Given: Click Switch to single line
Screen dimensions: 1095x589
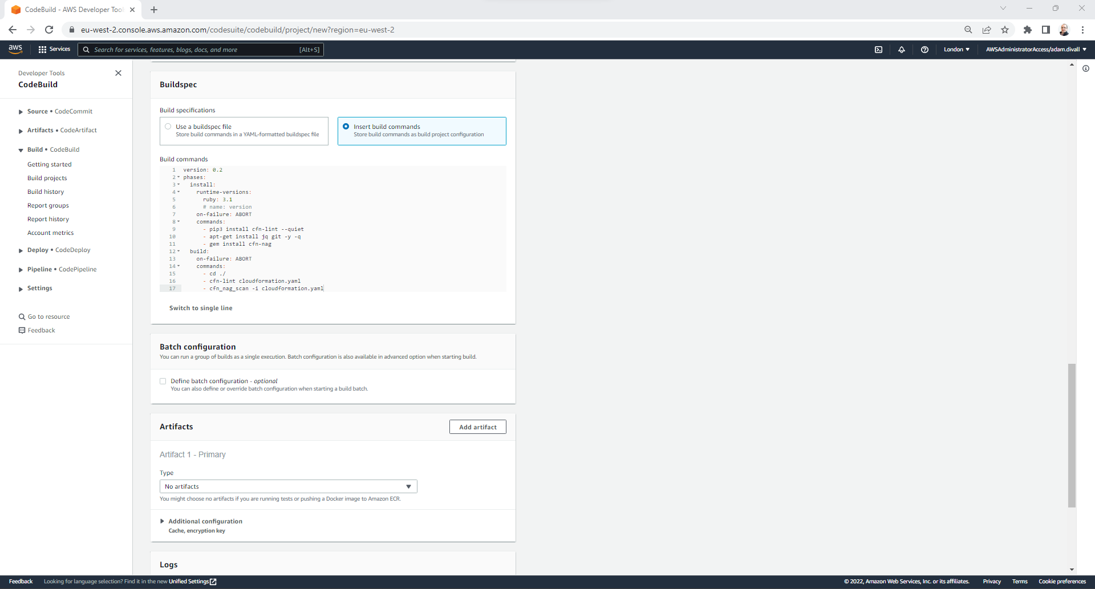Looking at the screenshot, I should pyautogui.click(x=201, y=308).
